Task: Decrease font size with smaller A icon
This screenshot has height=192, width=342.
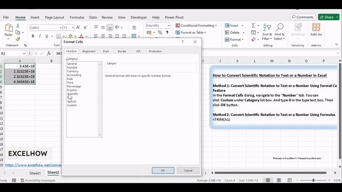Action: [x=85, y=27]
